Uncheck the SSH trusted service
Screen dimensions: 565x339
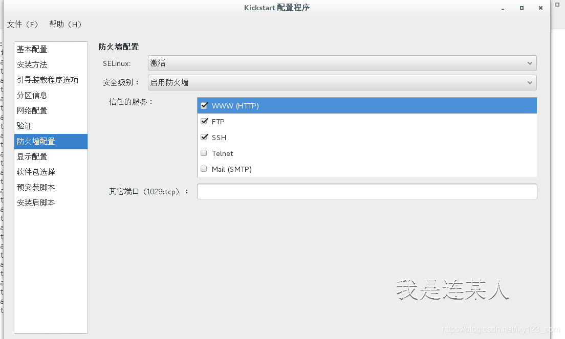[204, 137]
